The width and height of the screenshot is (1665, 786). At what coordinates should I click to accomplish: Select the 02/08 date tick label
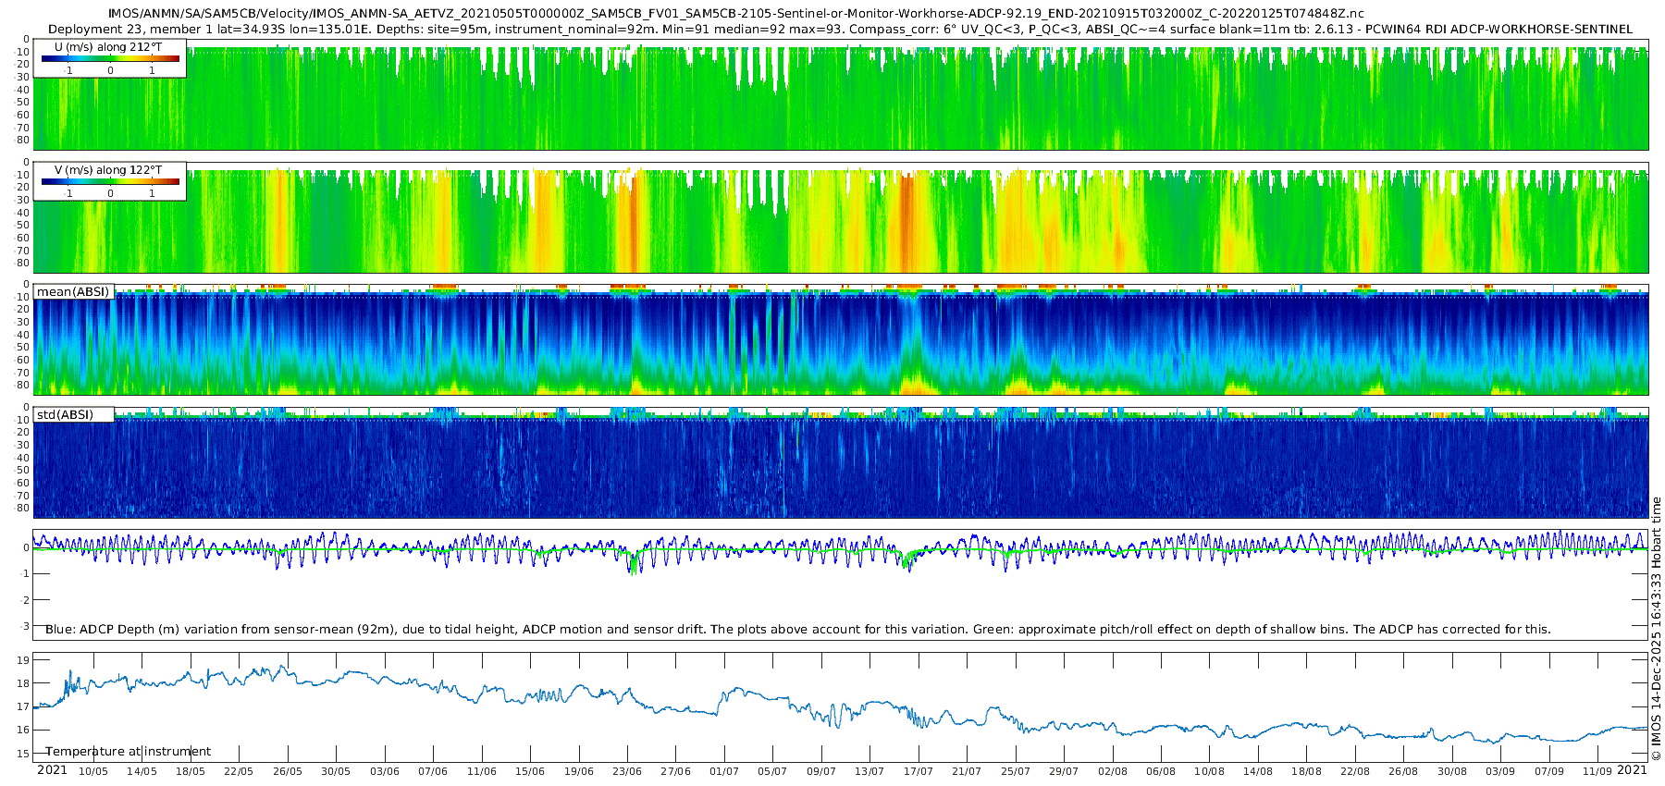tap(1112, 771)
